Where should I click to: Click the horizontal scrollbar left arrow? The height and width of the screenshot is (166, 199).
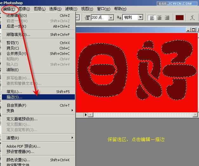90,115
